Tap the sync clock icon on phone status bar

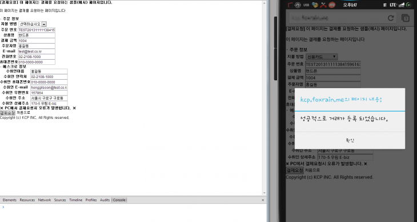[298, 5]
